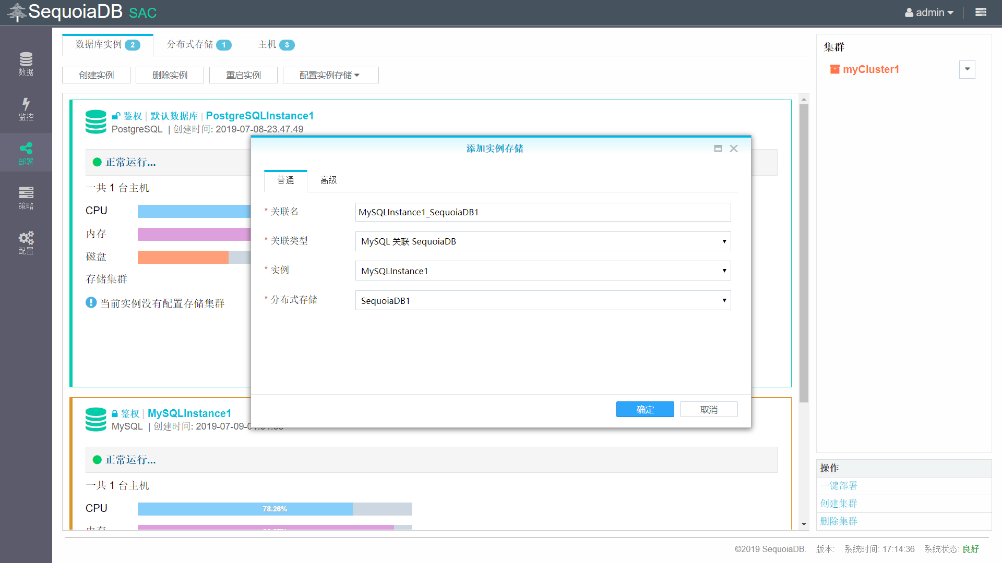The height and width of the screenshot is (563, 1002).
Task: Switch to the 数据库实例 tab
Action: [x=108, y=45]
